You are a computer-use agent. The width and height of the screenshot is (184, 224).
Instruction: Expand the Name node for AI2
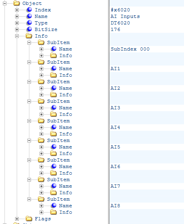tap(41, 88)
